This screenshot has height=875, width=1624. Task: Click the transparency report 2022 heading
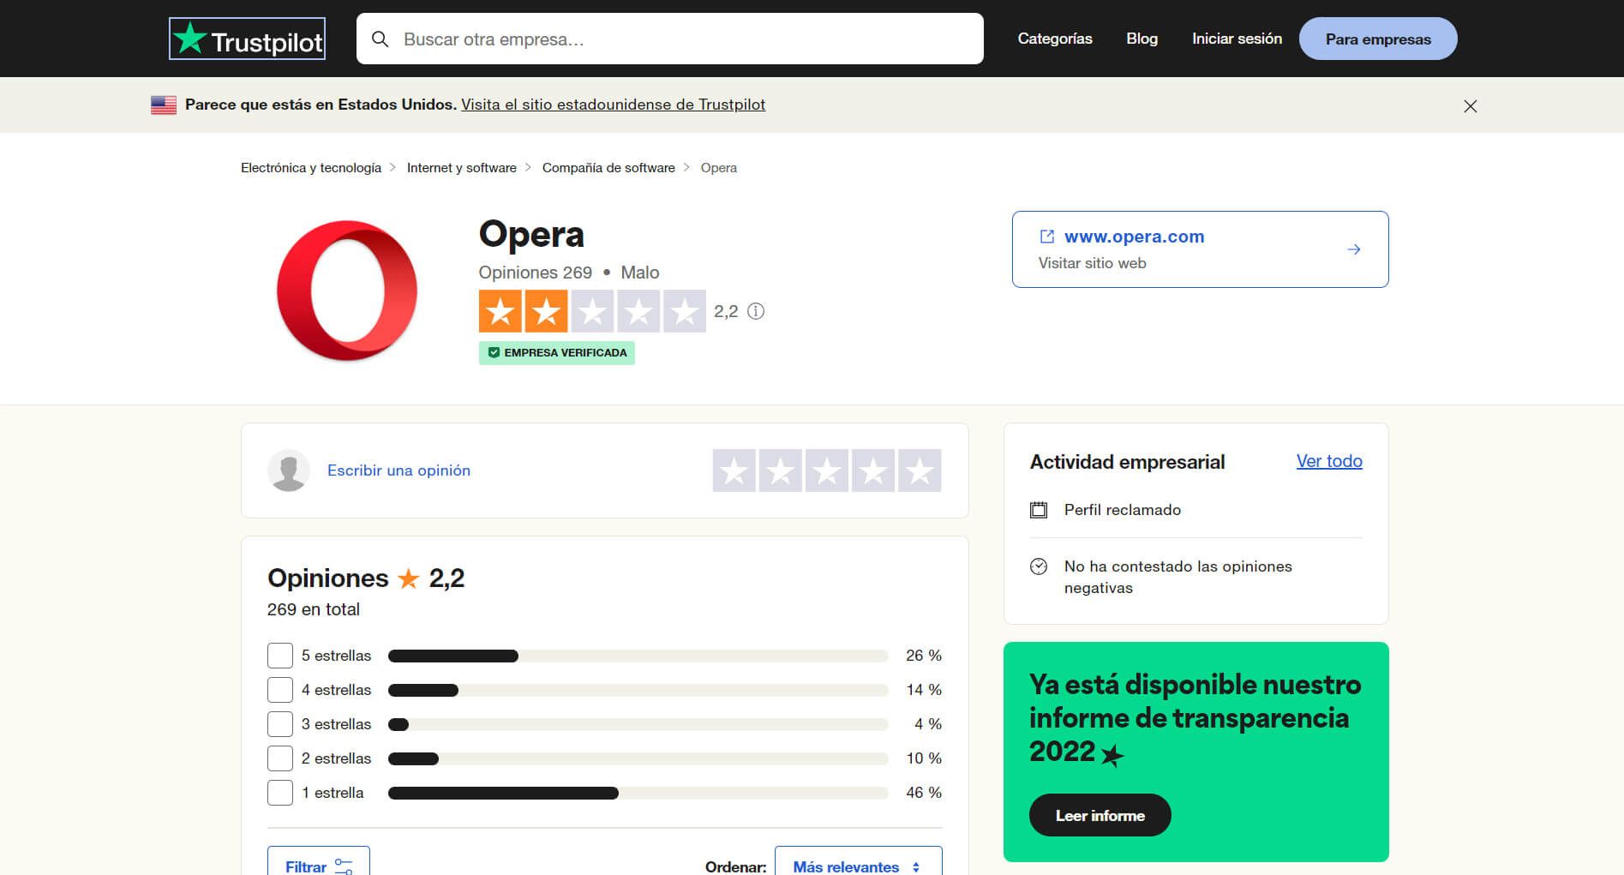pos(1196,718)
